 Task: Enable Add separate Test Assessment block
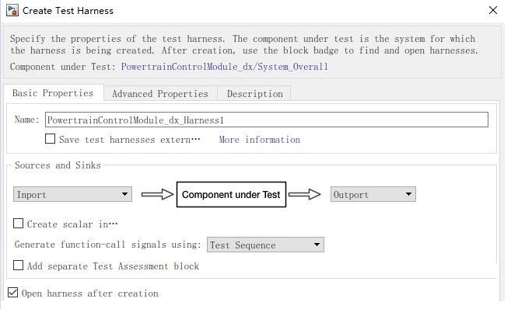pos(18,265)
